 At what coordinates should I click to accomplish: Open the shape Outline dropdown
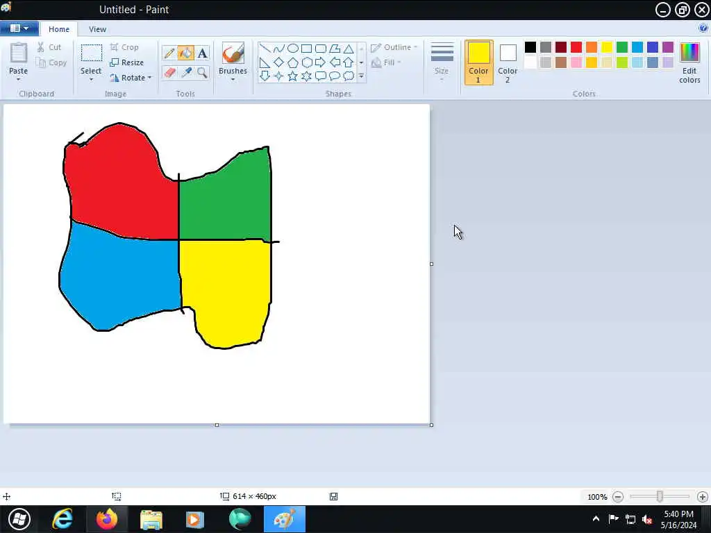click(x=394, y=47)
